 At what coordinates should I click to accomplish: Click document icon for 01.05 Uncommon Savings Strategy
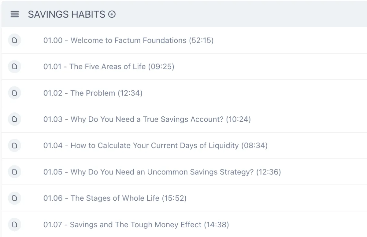14,172
